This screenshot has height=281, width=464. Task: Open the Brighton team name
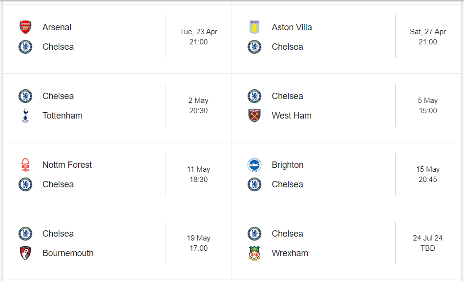coord(288,165)
